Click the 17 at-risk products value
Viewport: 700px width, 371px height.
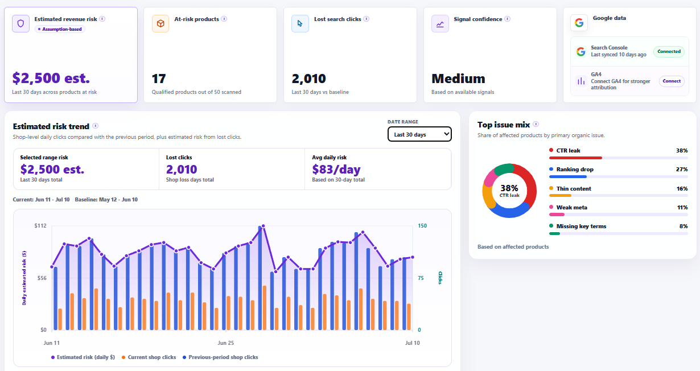(158, 79)
